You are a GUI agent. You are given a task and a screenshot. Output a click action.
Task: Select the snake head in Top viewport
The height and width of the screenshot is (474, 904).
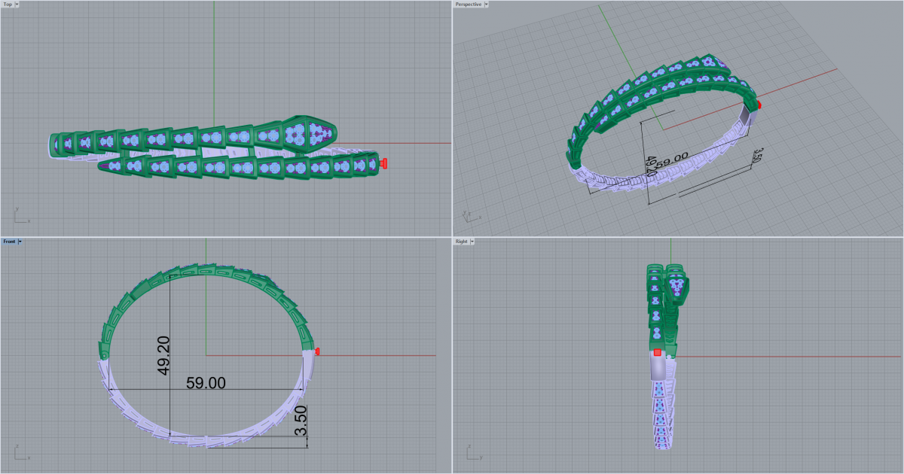coord(309,133)
